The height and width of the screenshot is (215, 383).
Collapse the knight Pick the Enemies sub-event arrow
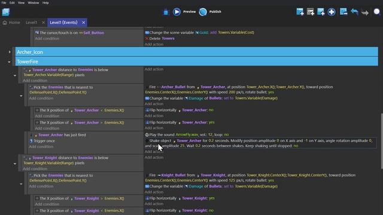click(21, 184)
